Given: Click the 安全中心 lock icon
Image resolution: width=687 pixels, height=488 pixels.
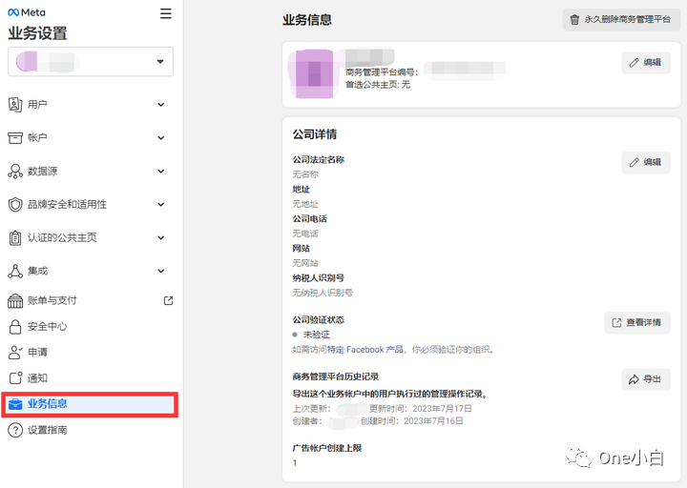Looking at the screenshot, I should 15,327.
